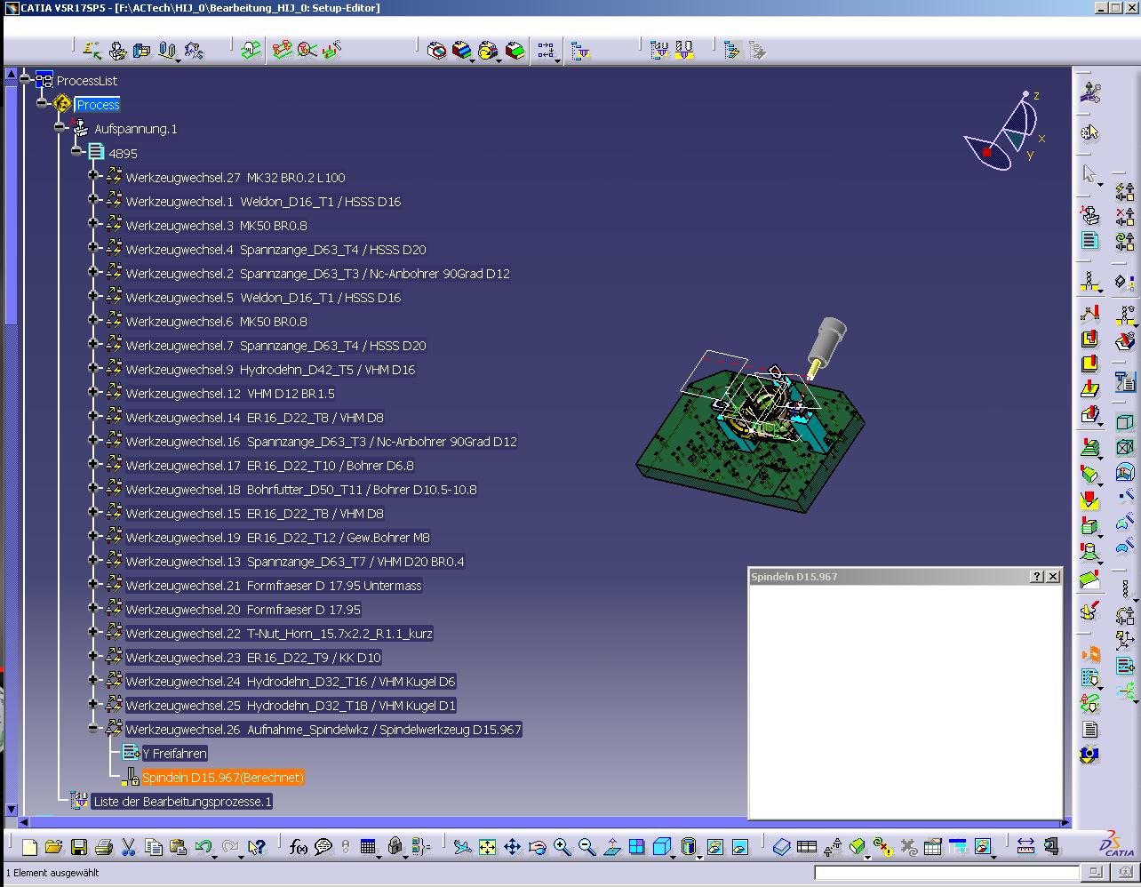Click the Undo arrow icon
1141x887 pixels.
pos(203,847)
